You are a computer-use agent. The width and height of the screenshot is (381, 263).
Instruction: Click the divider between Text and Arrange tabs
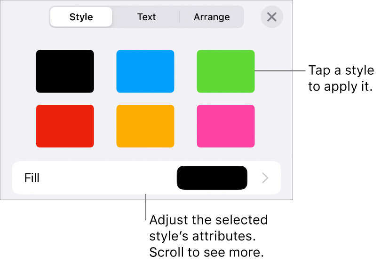(179, 17)
